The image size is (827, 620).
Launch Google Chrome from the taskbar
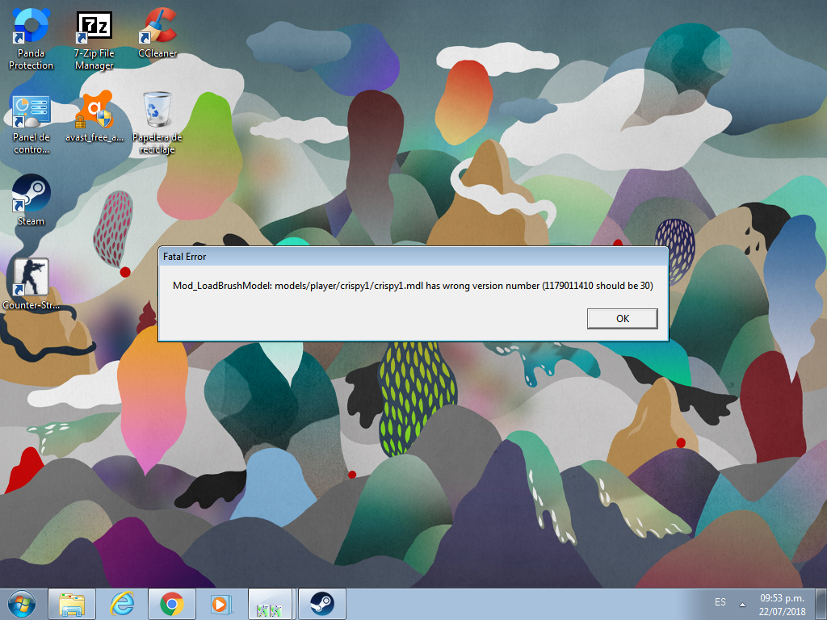pos(171,604)
